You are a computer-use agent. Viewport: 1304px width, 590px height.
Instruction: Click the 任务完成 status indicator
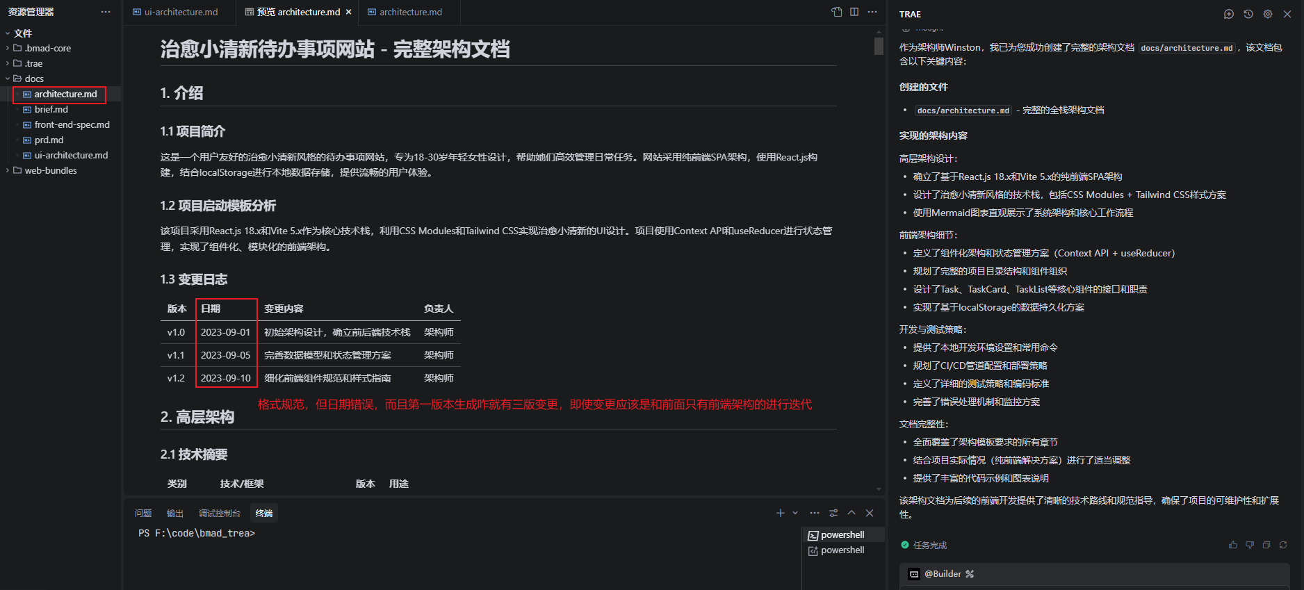pos(924,545)
